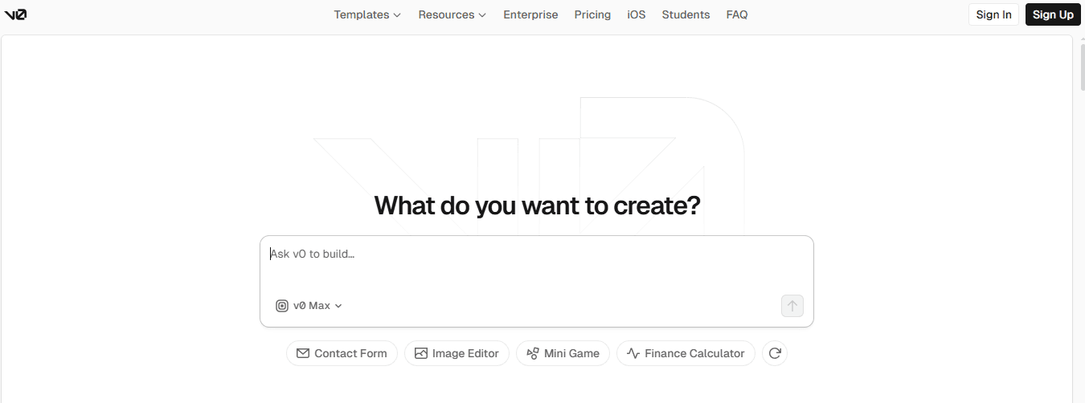1085x403 pixels.
Task: Click the model icon beside v0 Max
Action: tap(282, 306)
